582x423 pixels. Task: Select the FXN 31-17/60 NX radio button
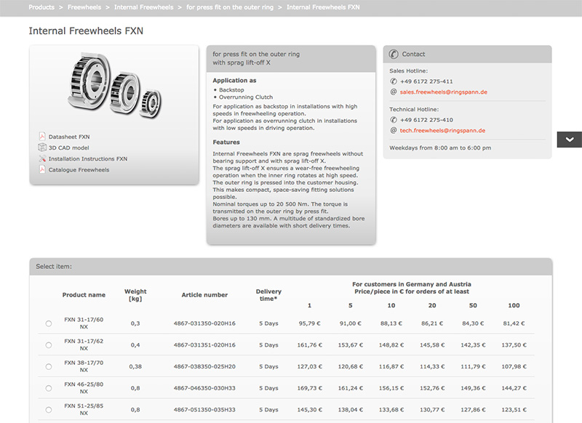[x=49, y=323]
